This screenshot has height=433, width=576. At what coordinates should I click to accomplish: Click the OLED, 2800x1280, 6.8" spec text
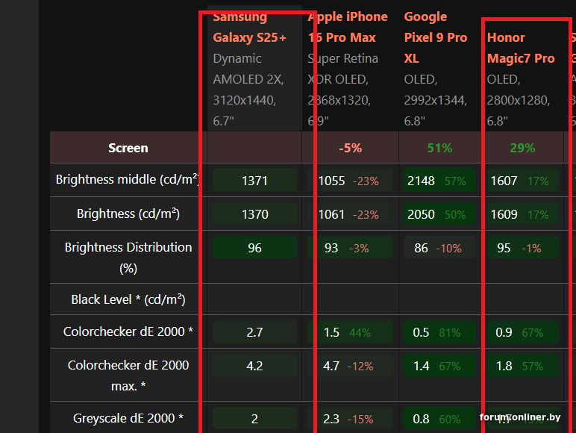(x=519, y=100)
